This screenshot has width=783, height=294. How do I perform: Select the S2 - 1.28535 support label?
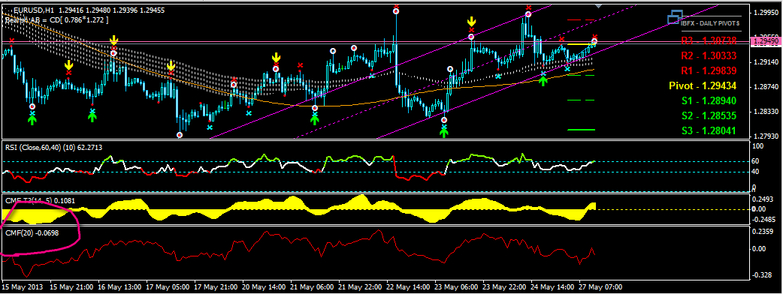click(709, 116)
